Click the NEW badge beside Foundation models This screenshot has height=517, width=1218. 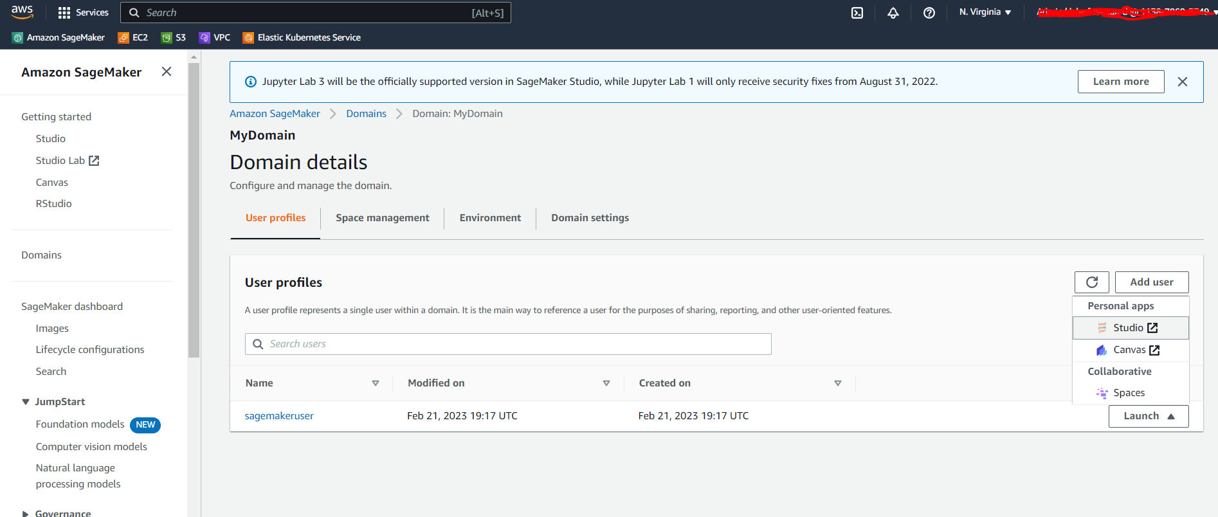[145, 425]
